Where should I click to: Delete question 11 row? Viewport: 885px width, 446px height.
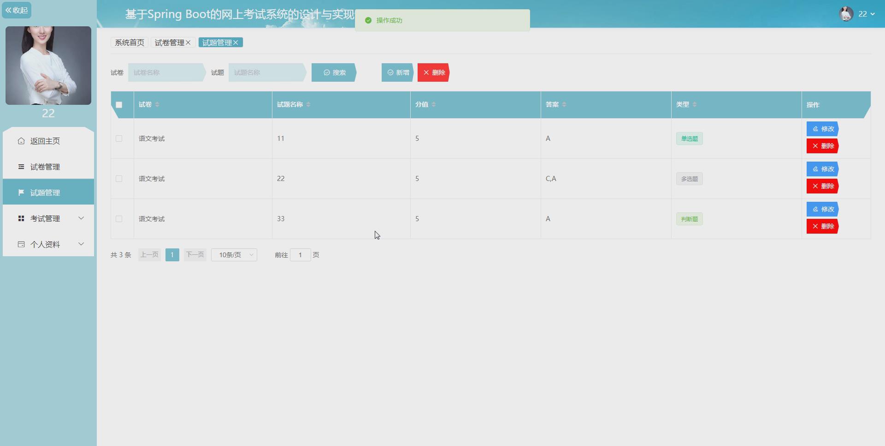click(x=823, y=146)
